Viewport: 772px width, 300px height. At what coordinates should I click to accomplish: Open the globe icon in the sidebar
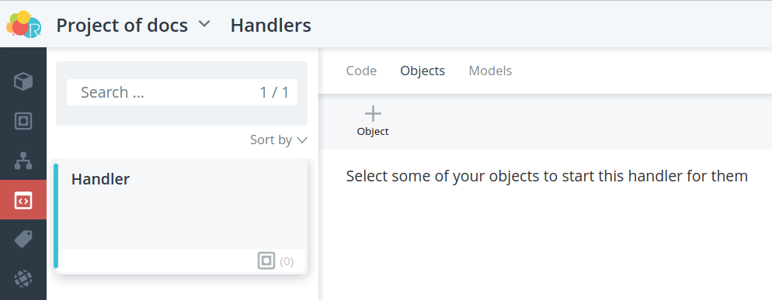pyautogui.click(x=23, y=279)
